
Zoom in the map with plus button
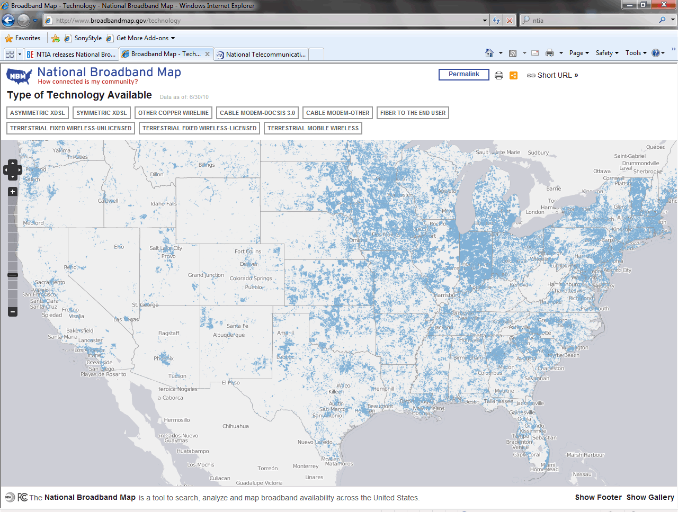(x=13, y=192)
